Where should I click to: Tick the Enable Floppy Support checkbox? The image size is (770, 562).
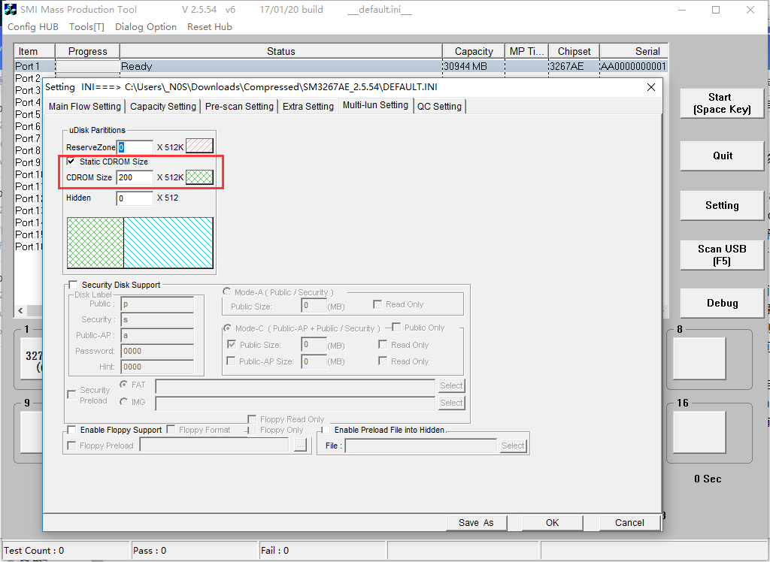click(71, 430)
